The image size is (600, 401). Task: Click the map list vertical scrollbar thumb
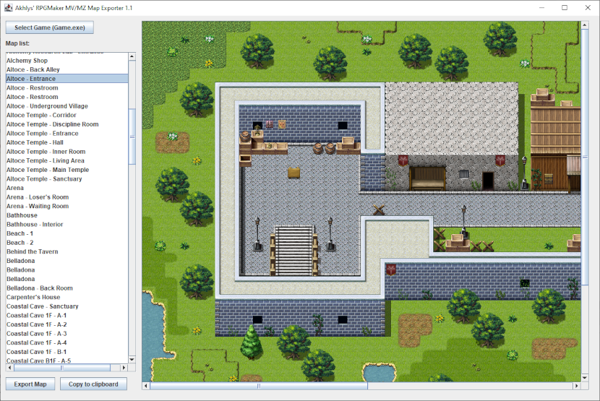(132, 137)
